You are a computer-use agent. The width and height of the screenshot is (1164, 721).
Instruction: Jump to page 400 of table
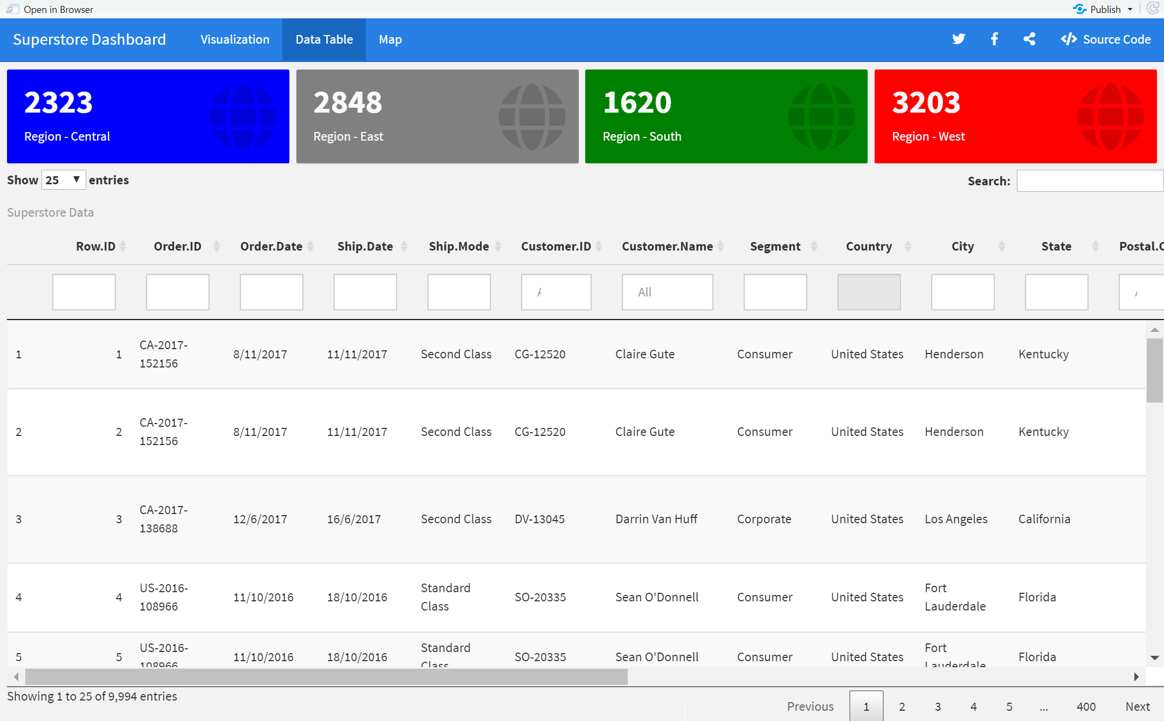pos(1086,706)
